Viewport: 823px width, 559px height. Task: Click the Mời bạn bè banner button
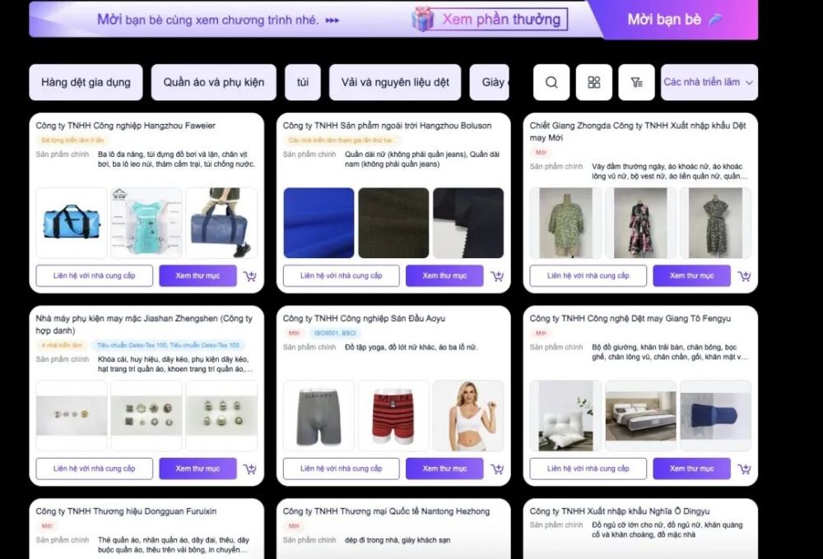[675, 20]
